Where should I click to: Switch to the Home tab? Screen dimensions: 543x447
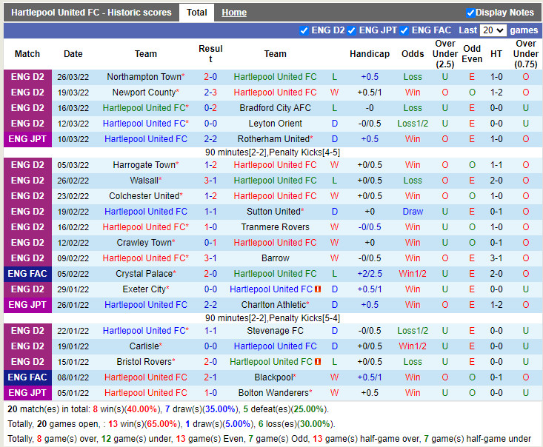(234, 13)
